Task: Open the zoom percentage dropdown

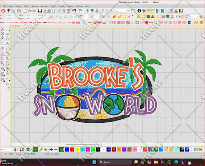Action: (x=126, y=11)
